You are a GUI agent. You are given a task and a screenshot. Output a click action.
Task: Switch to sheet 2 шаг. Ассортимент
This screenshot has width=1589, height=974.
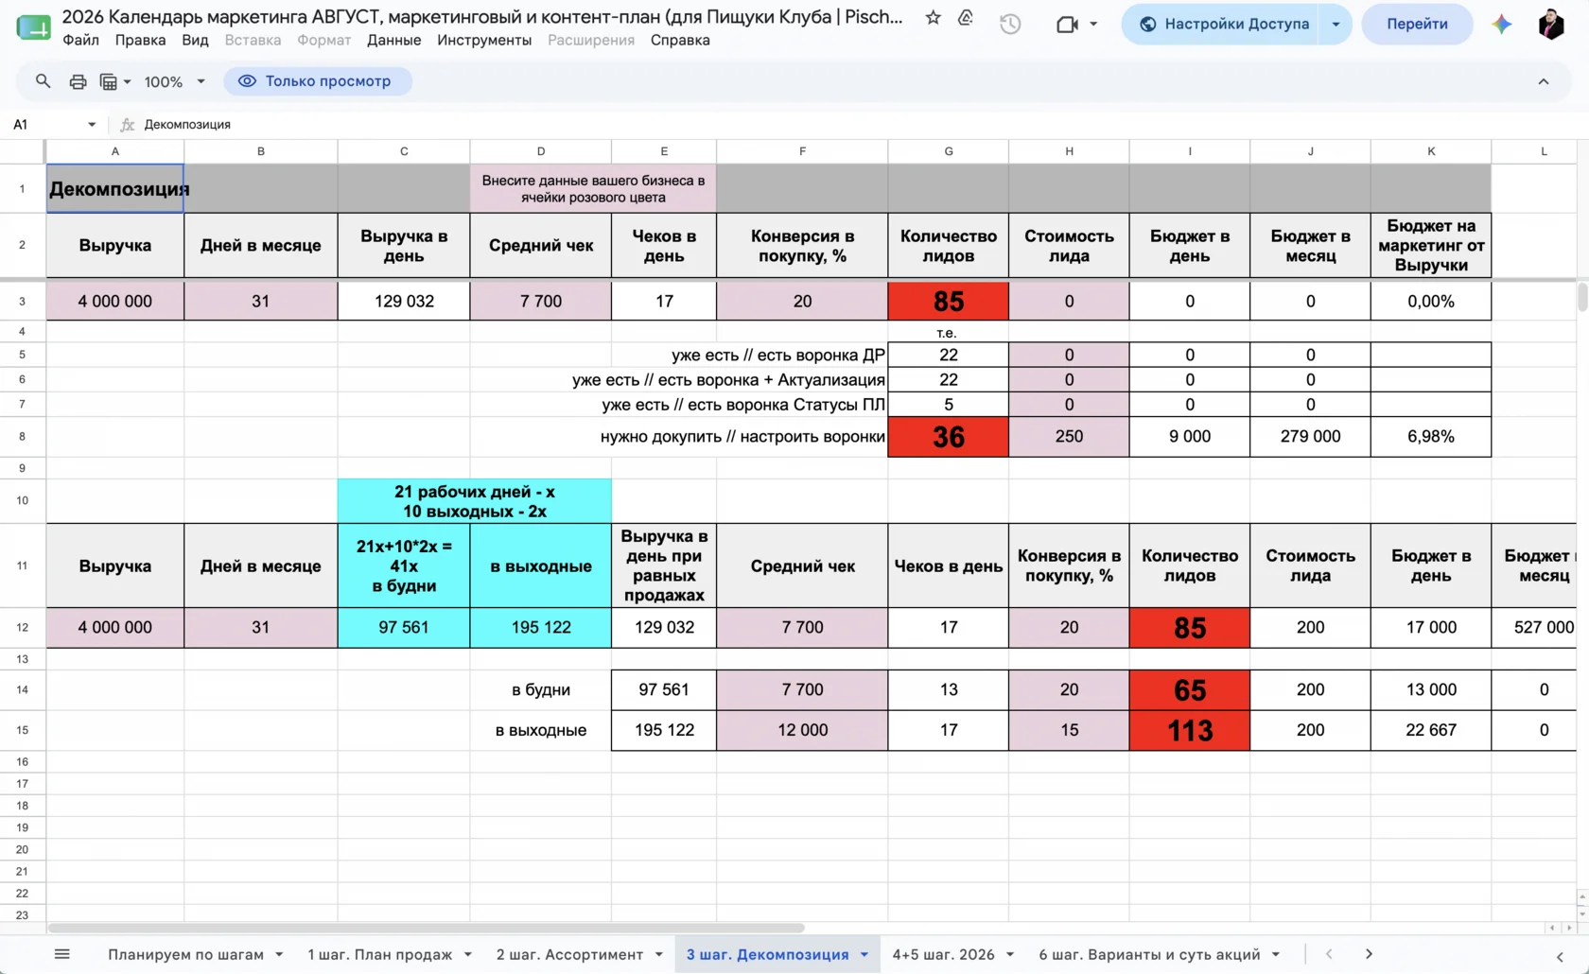point(569,955)
